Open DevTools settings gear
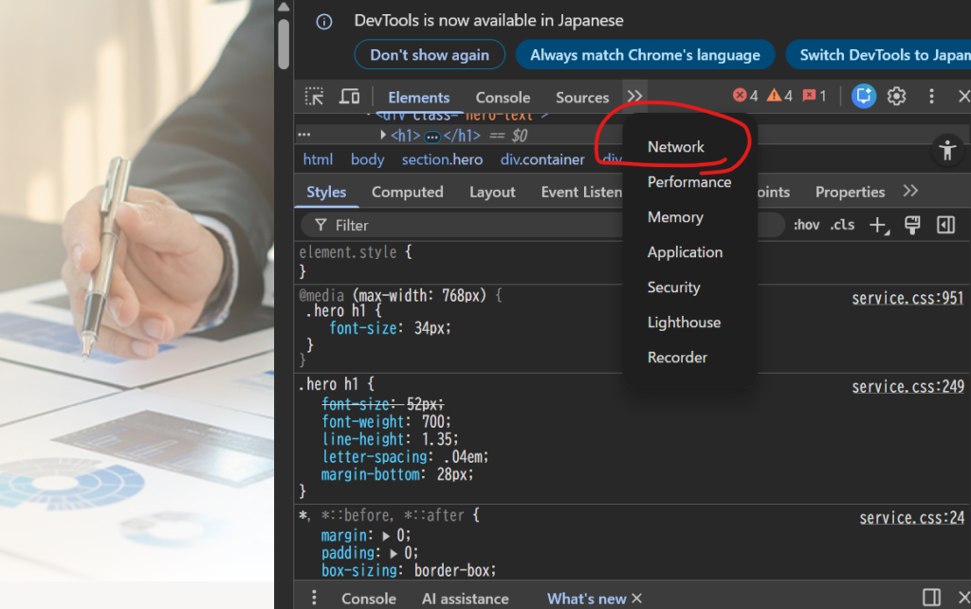The width and height of the screenshot is (971, 609). 897,96
